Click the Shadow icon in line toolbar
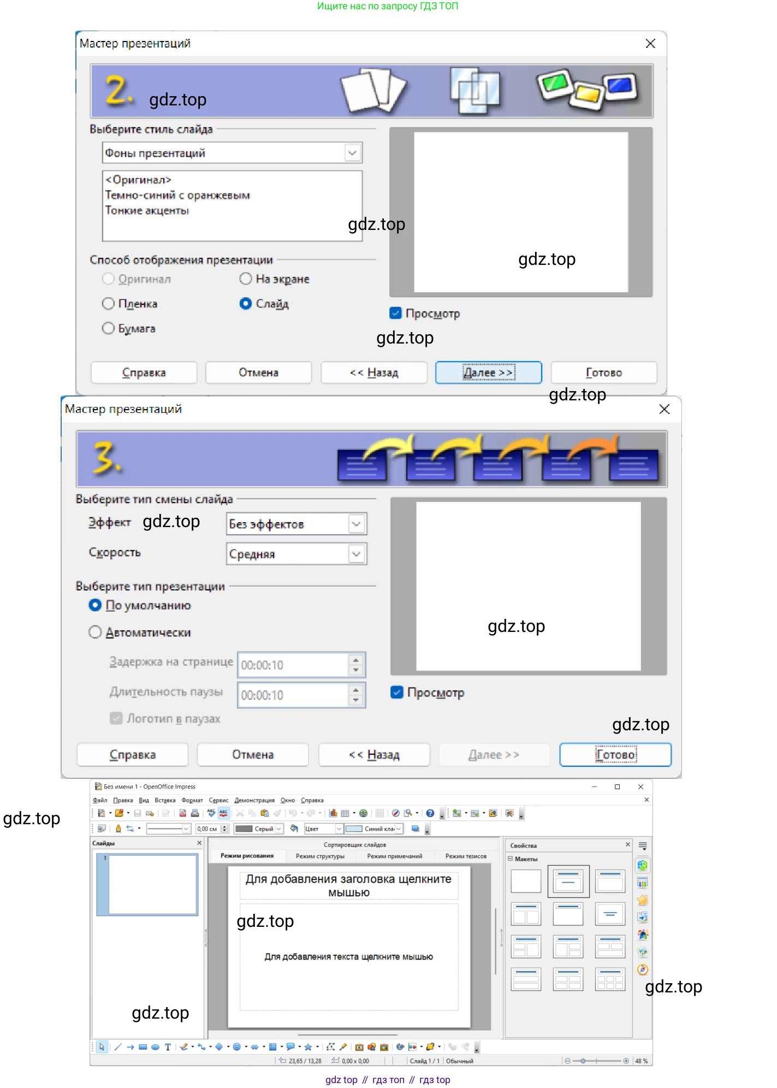 416,829
